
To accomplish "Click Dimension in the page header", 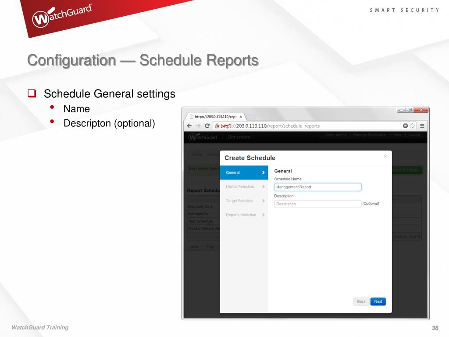I will [x=239, y=137].
